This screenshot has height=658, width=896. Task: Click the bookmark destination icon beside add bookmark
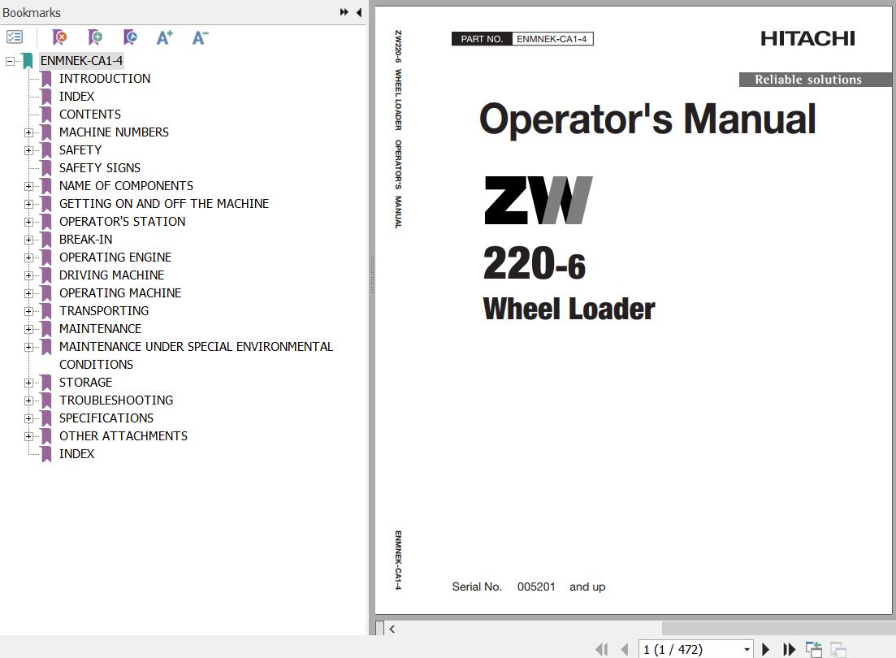[130, 37]
